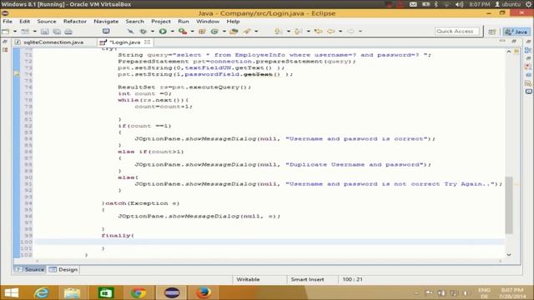Select the Java perspective button
This screenshot has width=534, height=300.
pos(516,32)
